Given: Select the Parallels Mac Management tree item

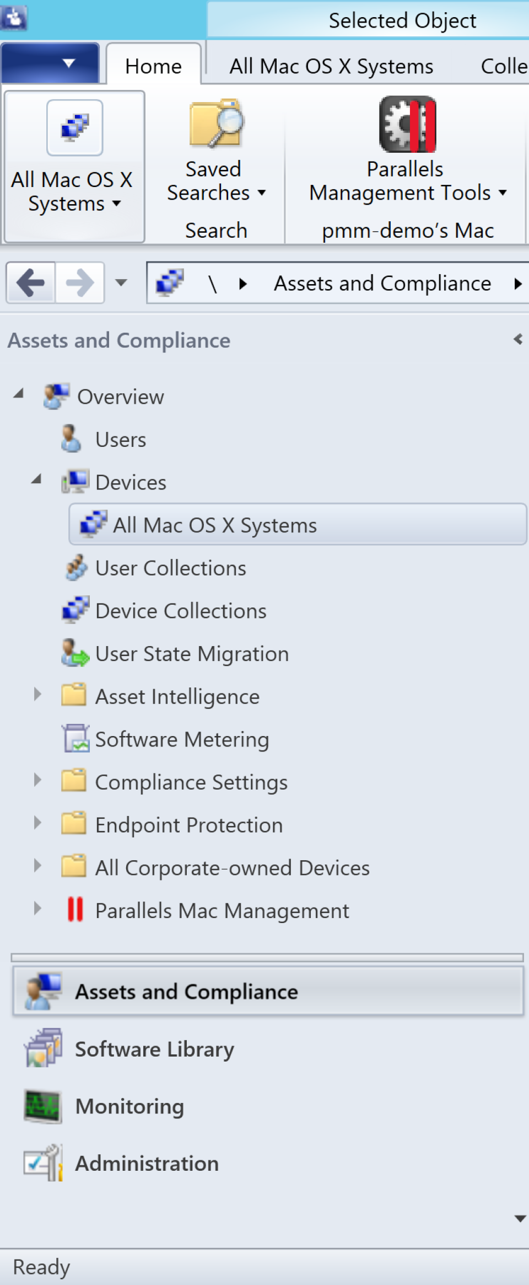Looking at the screenshot, I should pos(222,911).
